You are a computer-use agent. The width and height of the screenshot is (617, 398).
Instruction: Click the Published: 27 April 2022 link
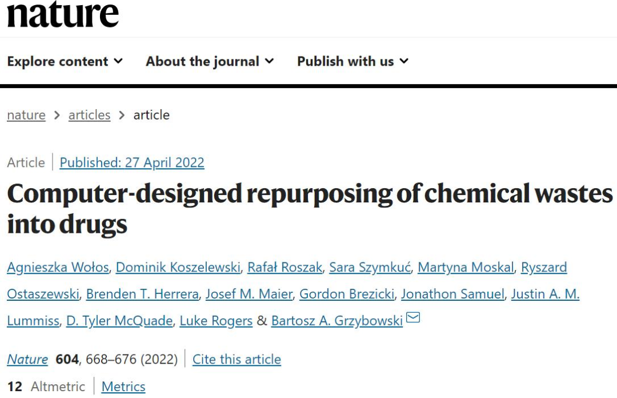132,162
